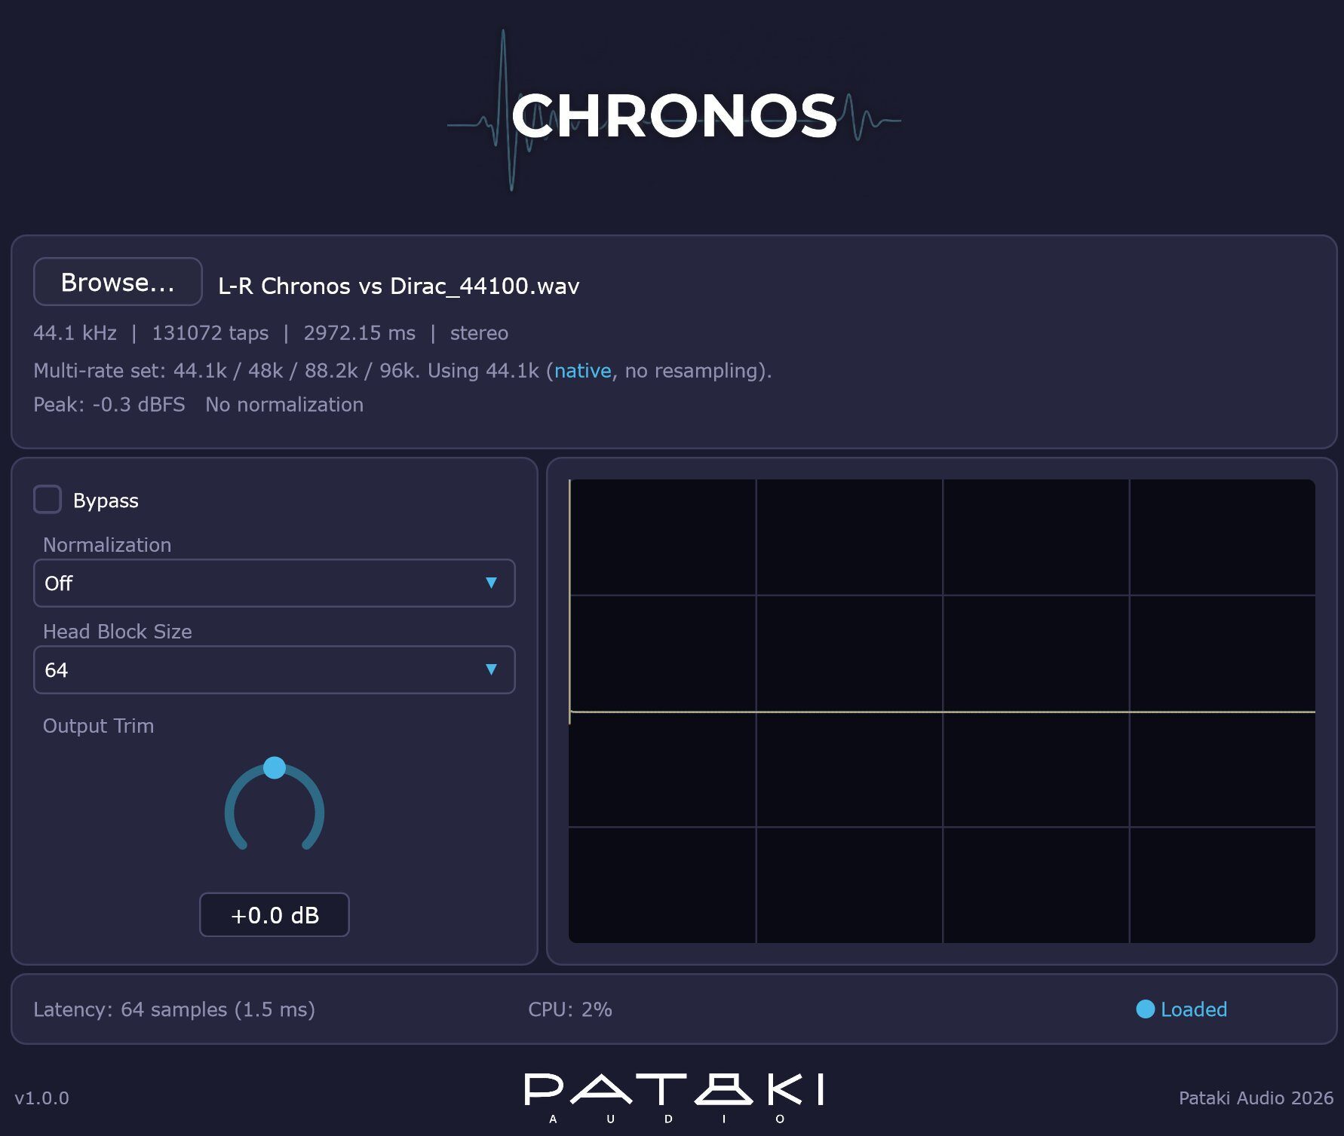Click the CPU: 2% status text
The height and width of the screenshot is (1136, 1344).
(x=570, y=1009)
